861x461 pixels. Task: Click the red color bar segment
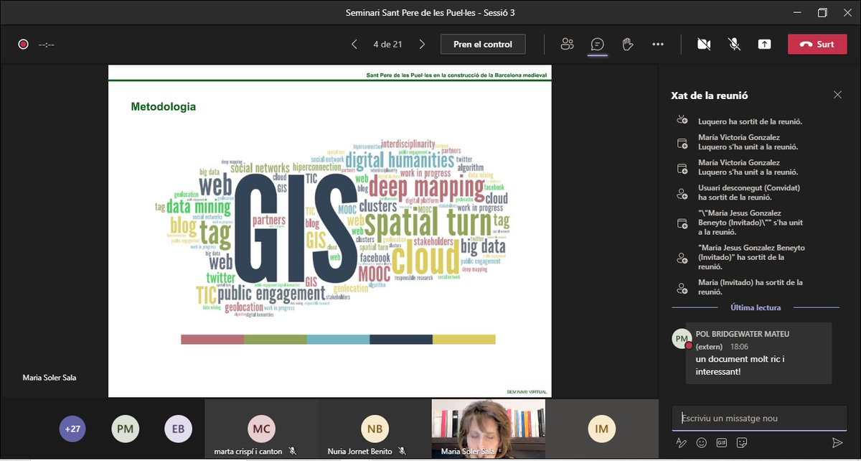coord(212,339)
